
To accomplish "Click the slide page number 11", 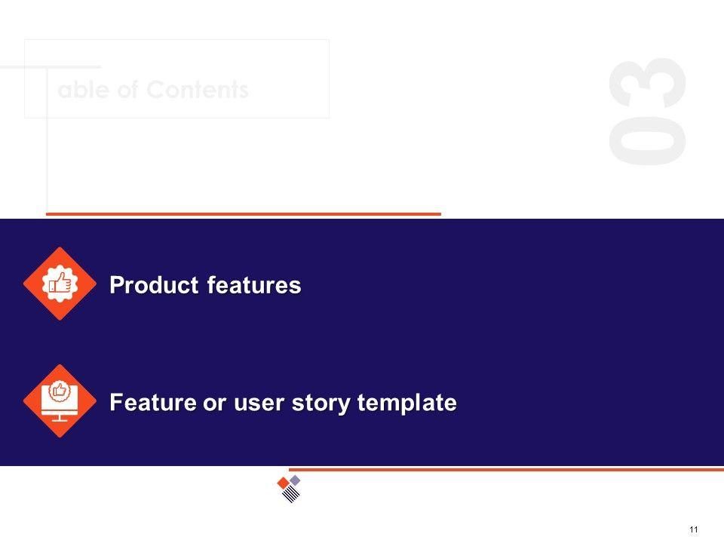I will (694, 529).
